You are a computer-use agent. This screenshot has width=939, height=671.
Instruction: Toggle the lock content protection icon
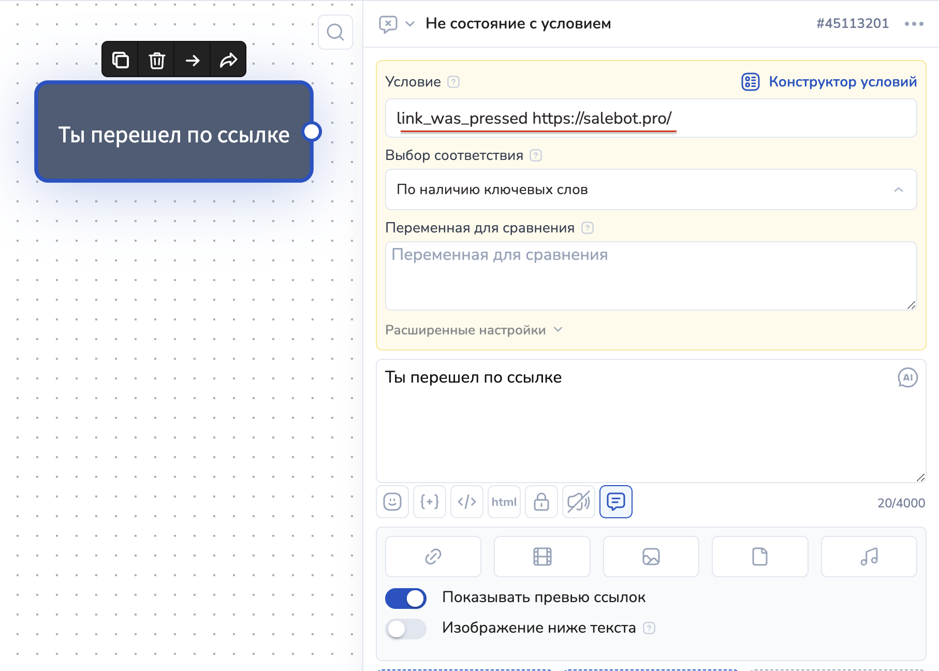pyautogui.click(x=541, y=502)
